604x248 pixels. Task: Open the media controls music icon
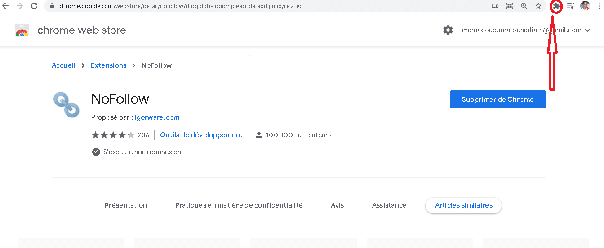tap(571, 6)
